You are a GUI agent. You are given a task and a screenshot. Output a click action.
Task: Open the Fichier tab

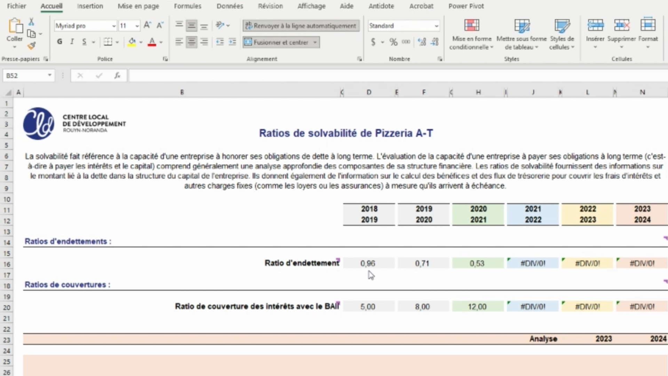click(16, 6)
